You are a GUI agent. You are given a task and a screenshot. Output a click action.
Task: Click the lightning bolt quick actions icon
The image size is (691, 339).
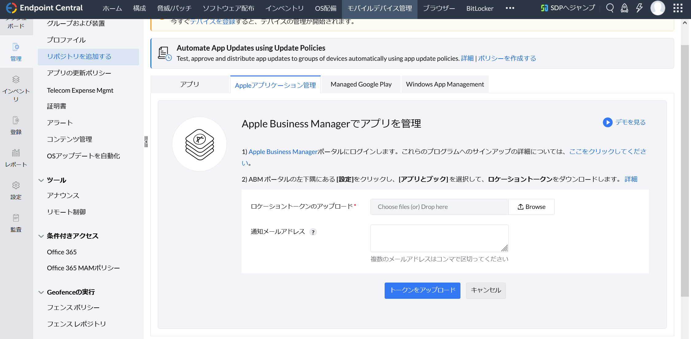pyautogui.click(x=639, y=8)
